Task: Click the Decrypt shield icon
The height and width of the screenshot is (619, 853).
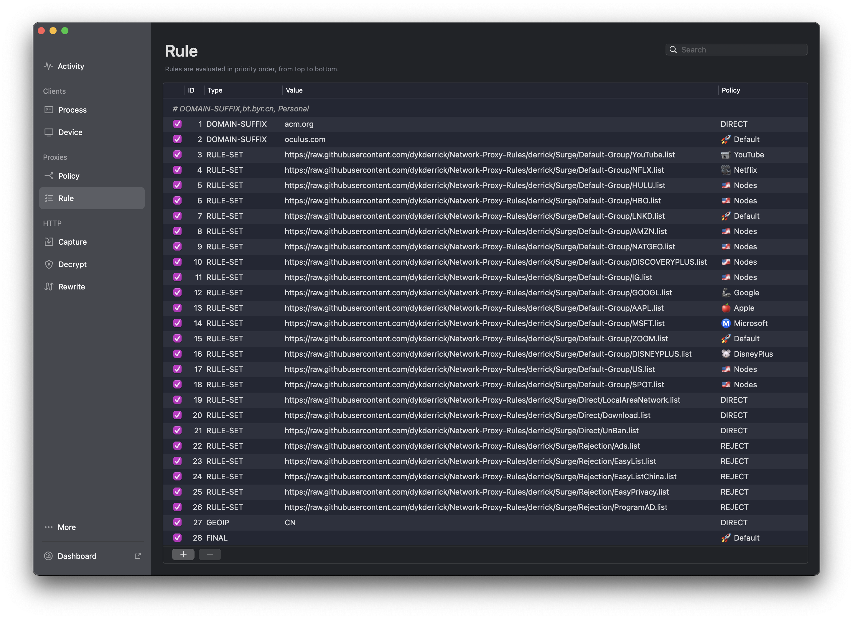Action: [49, 264]
